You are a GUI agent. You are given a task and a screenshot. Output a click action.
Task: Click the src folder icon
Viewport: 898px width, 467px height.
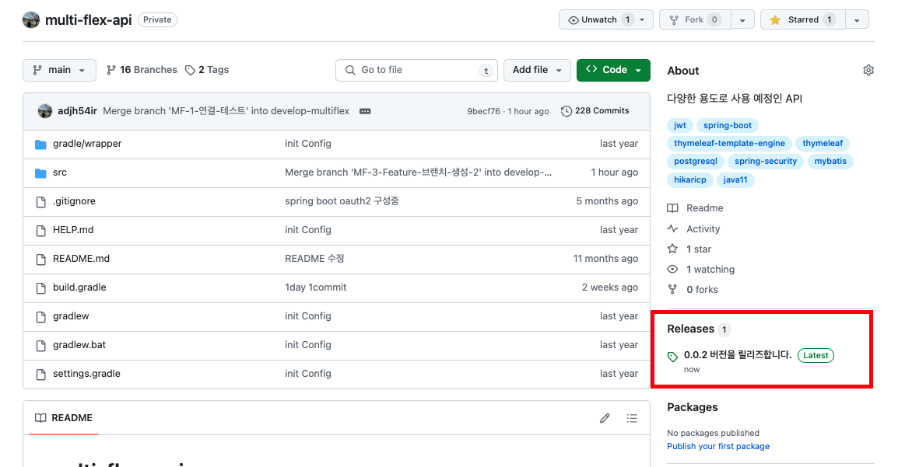pyautogui.click(x=40, y=173)
